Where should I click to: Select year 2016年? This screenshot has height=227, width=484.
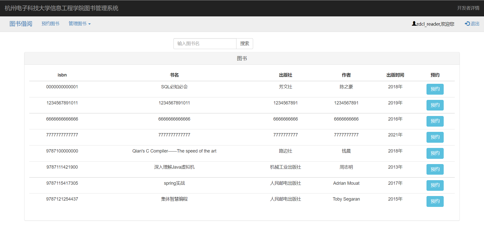(x=395, y=119)
